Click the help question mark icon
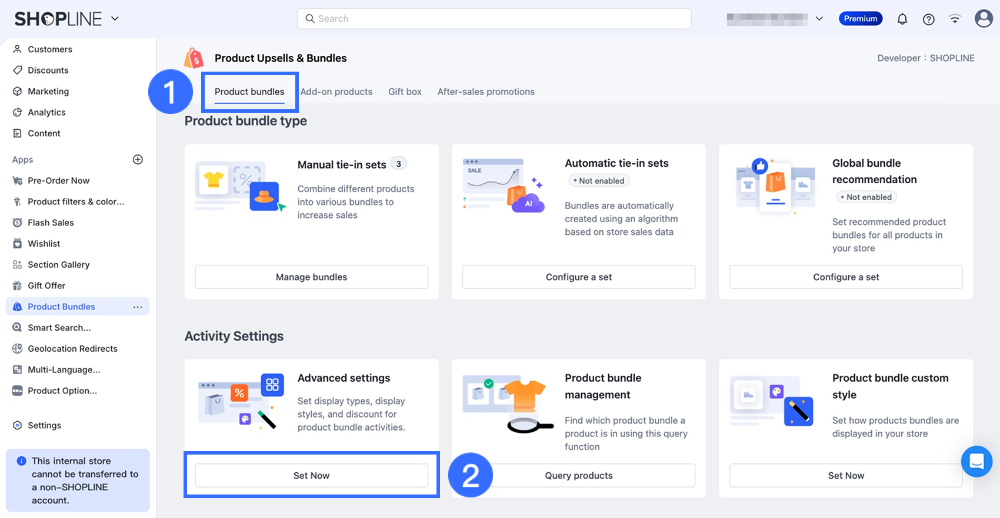Image resolution: width=1000 pixels, height=518 pixels. (x=928, y=19)
